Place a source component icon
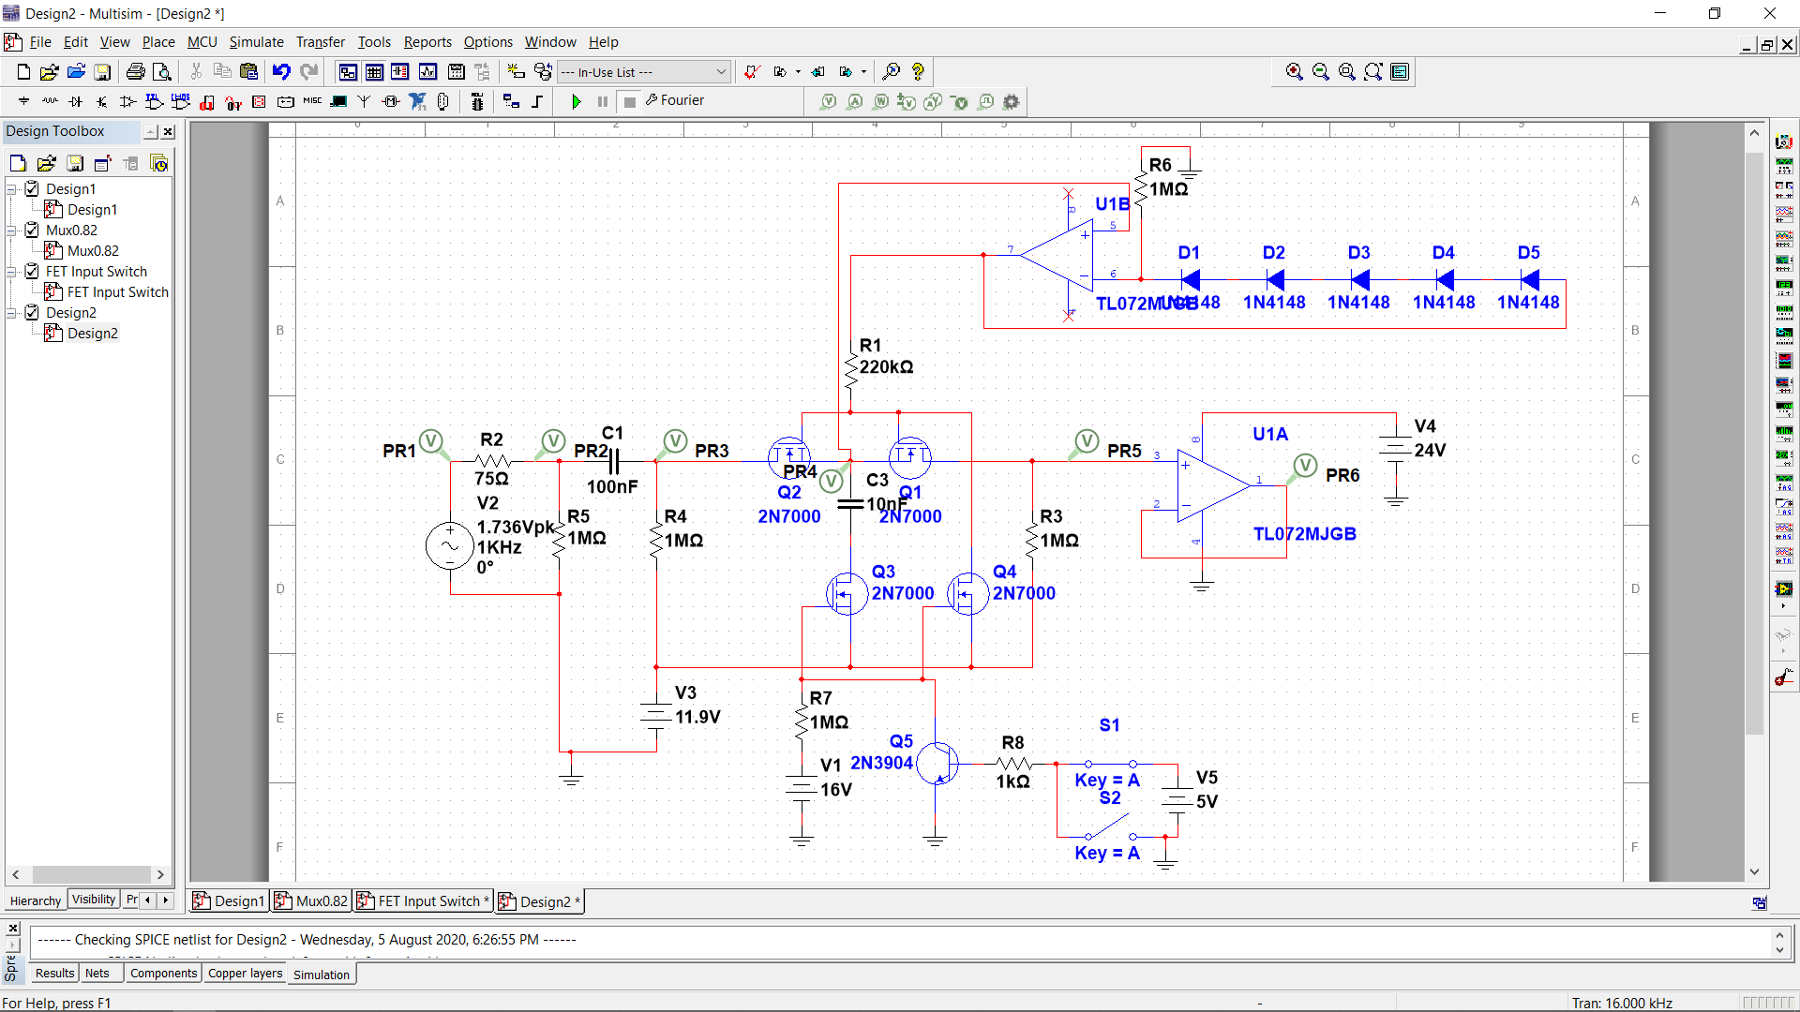Viewport: 1800px width, 1012px height. (23, 101)
